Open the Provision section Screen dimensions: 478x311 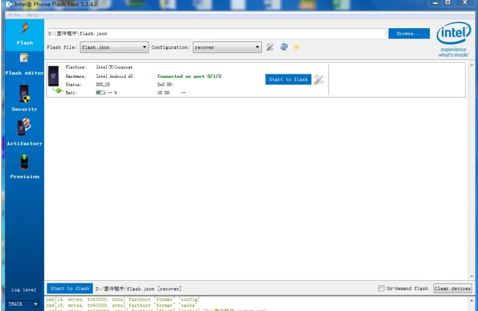coord(24,166)
